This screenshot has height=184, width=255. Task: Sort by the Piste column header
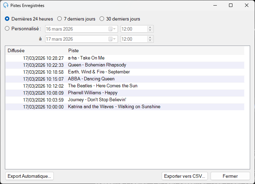155,50
